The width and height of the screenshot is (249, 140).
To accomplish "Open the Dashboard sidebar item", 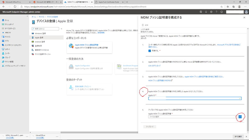I will [8, 24].
